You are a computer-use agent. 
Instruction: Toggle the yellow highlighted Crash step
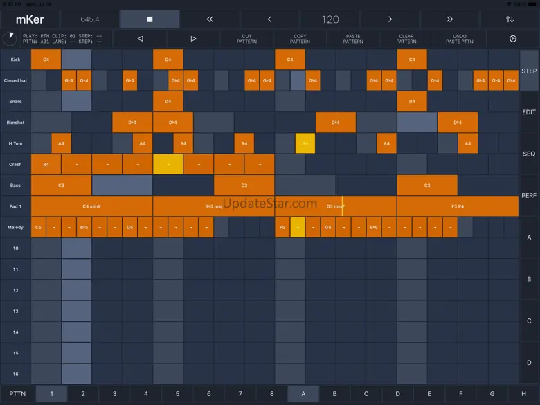coord(168,164)
